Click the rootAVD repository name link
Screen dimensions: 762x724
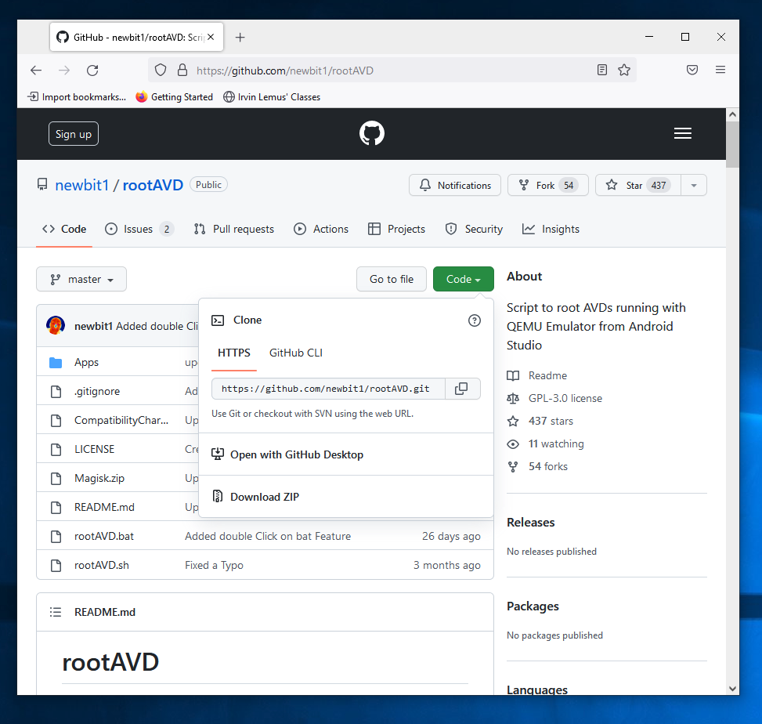click(x=153, y=185)
